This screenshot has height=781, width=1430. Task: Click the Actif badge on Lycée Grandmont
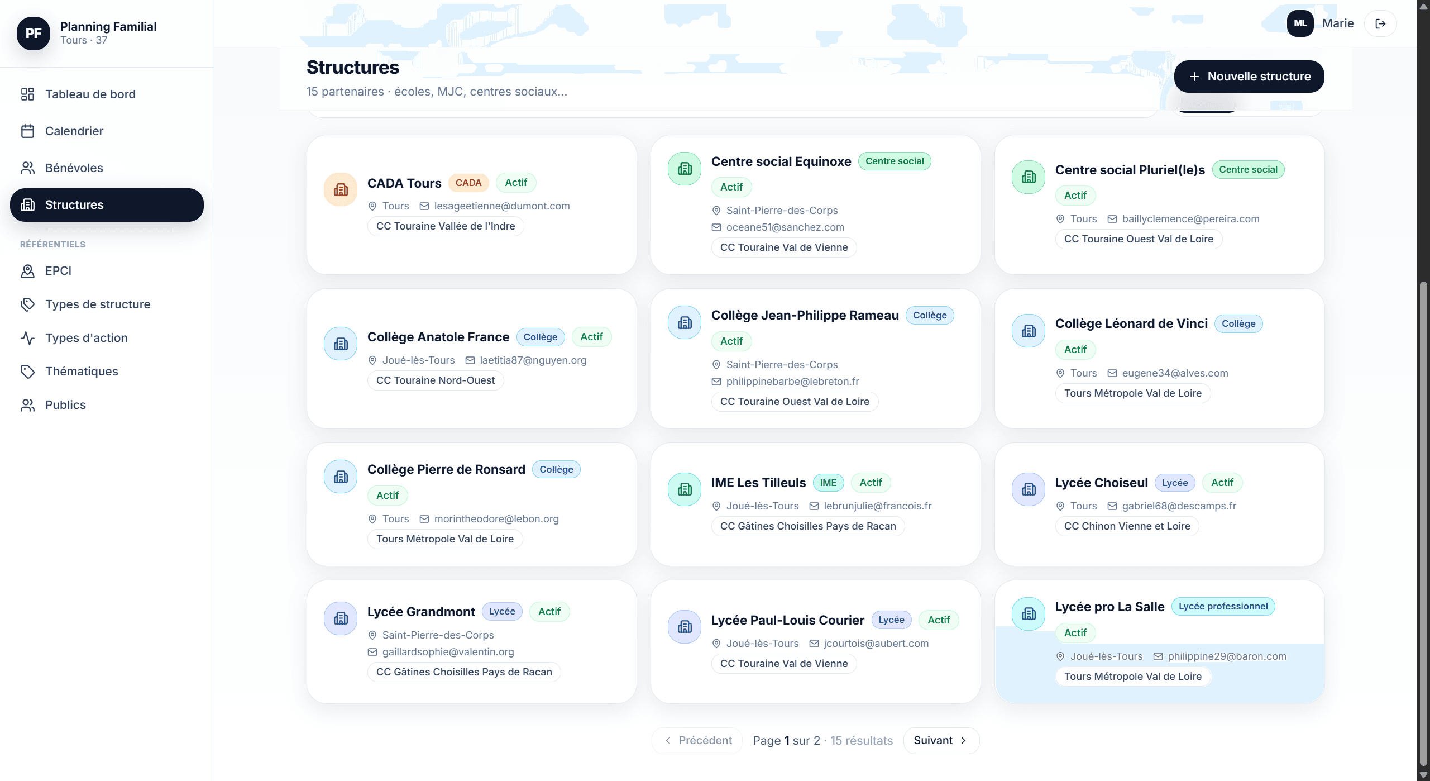pyautogui.click(x=549, y=612)
